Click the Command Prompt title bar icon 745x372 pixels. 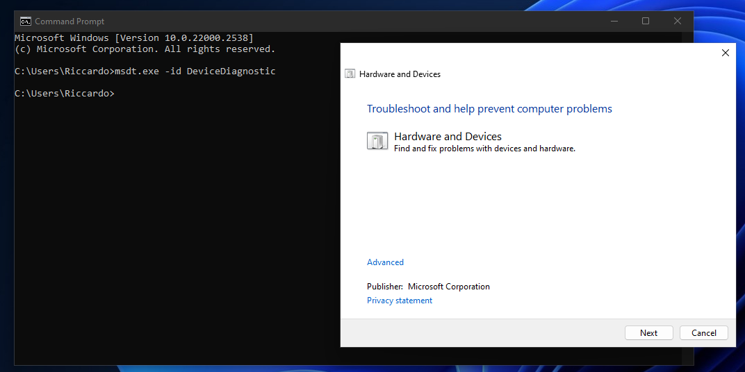[x=26, y=22]
